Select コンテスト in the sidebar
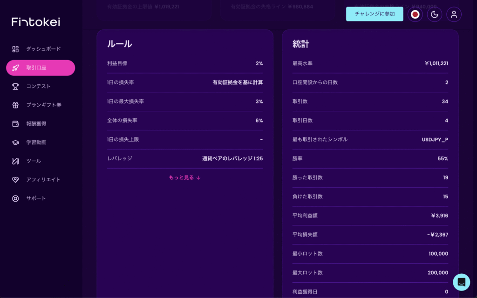This screenshot has height=298, width=477. click(39, 86)
